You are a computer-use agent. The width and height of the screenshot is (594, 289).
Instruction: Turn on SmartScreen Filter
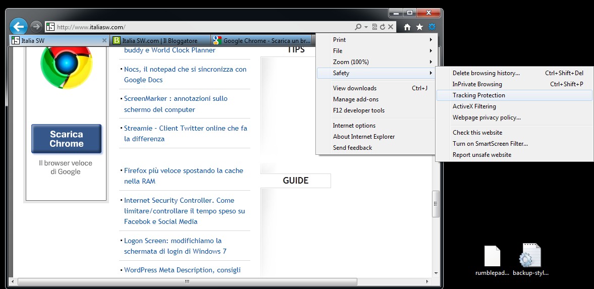tap(514, 144)
